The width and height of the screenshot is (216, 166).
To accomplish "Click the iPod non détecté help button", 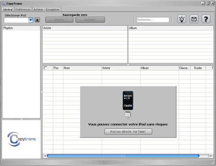I will coord(128,132).
